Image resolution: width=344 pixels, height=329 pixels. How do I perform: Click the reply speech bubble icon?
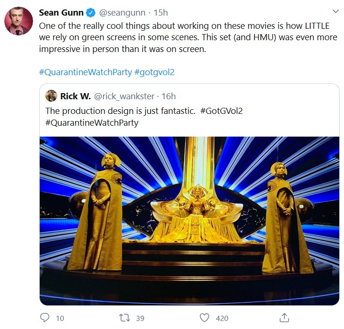pos(45,318)
